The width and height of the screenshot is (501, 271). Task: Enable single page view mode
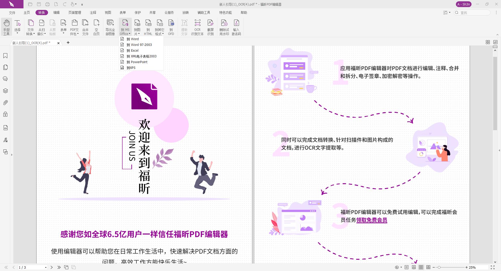(406, 267)
